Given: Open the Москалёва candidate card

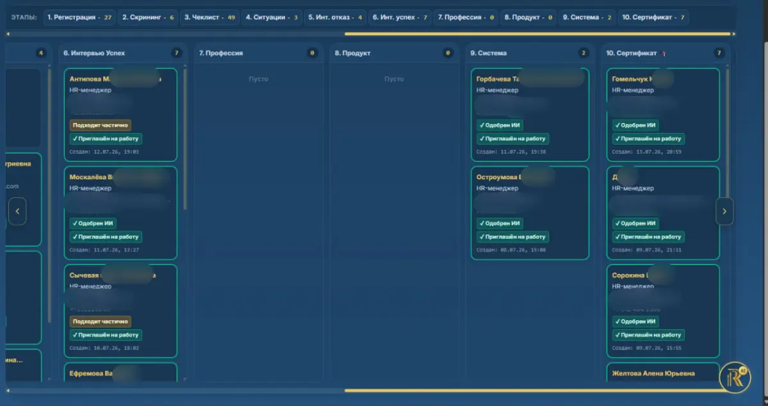Looking at the screenshot, I should pyautogui.click(x=120, y=213).
